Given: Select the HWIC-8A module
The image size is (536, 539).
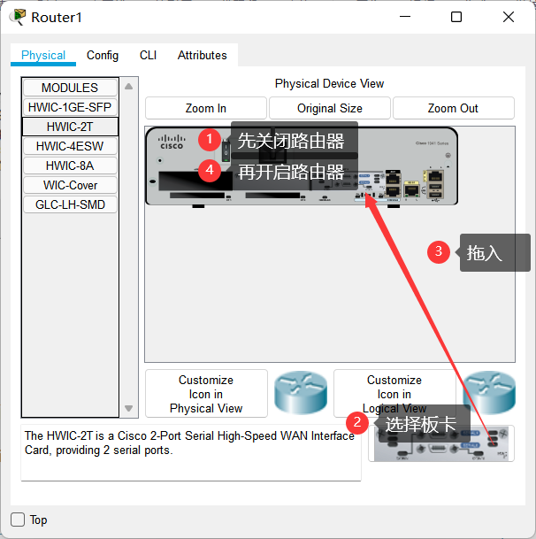Looking at the screenshot, I should (x=70, y=166).
